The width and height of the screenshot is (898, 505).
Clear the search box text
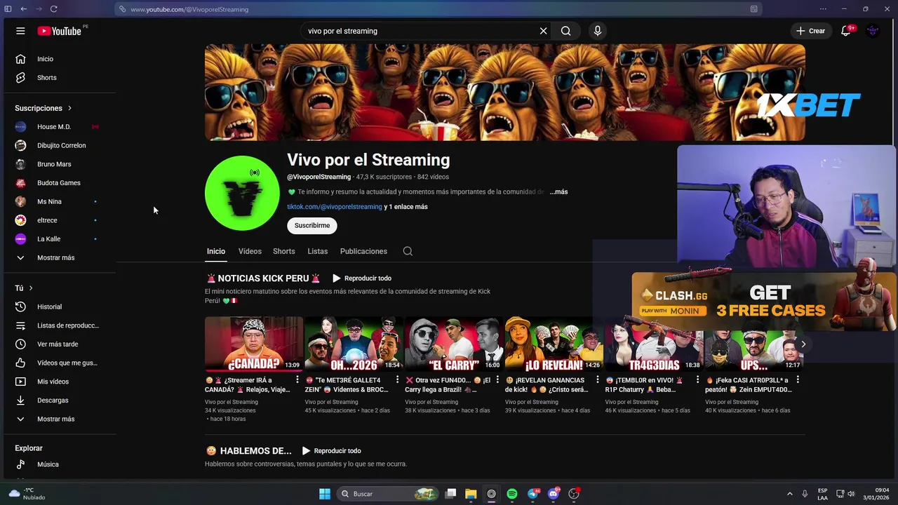click(x=543, y=31)
